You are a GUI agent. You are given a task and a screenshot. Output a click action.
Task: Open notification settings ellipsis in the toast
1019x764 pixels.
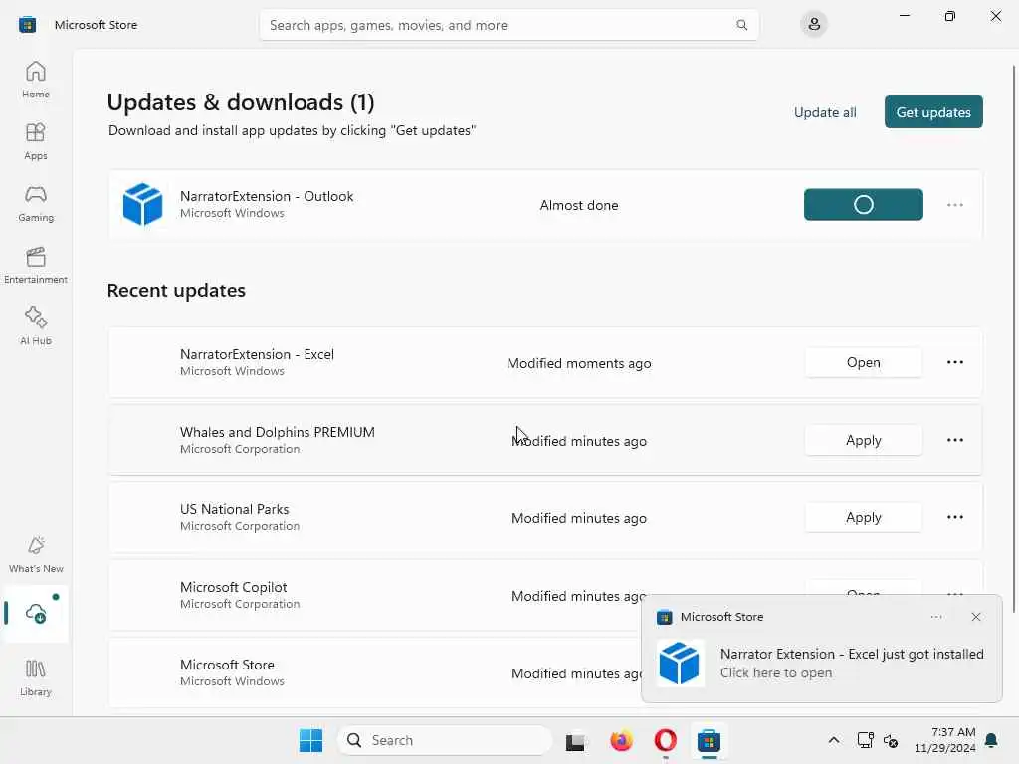(936, 617)
